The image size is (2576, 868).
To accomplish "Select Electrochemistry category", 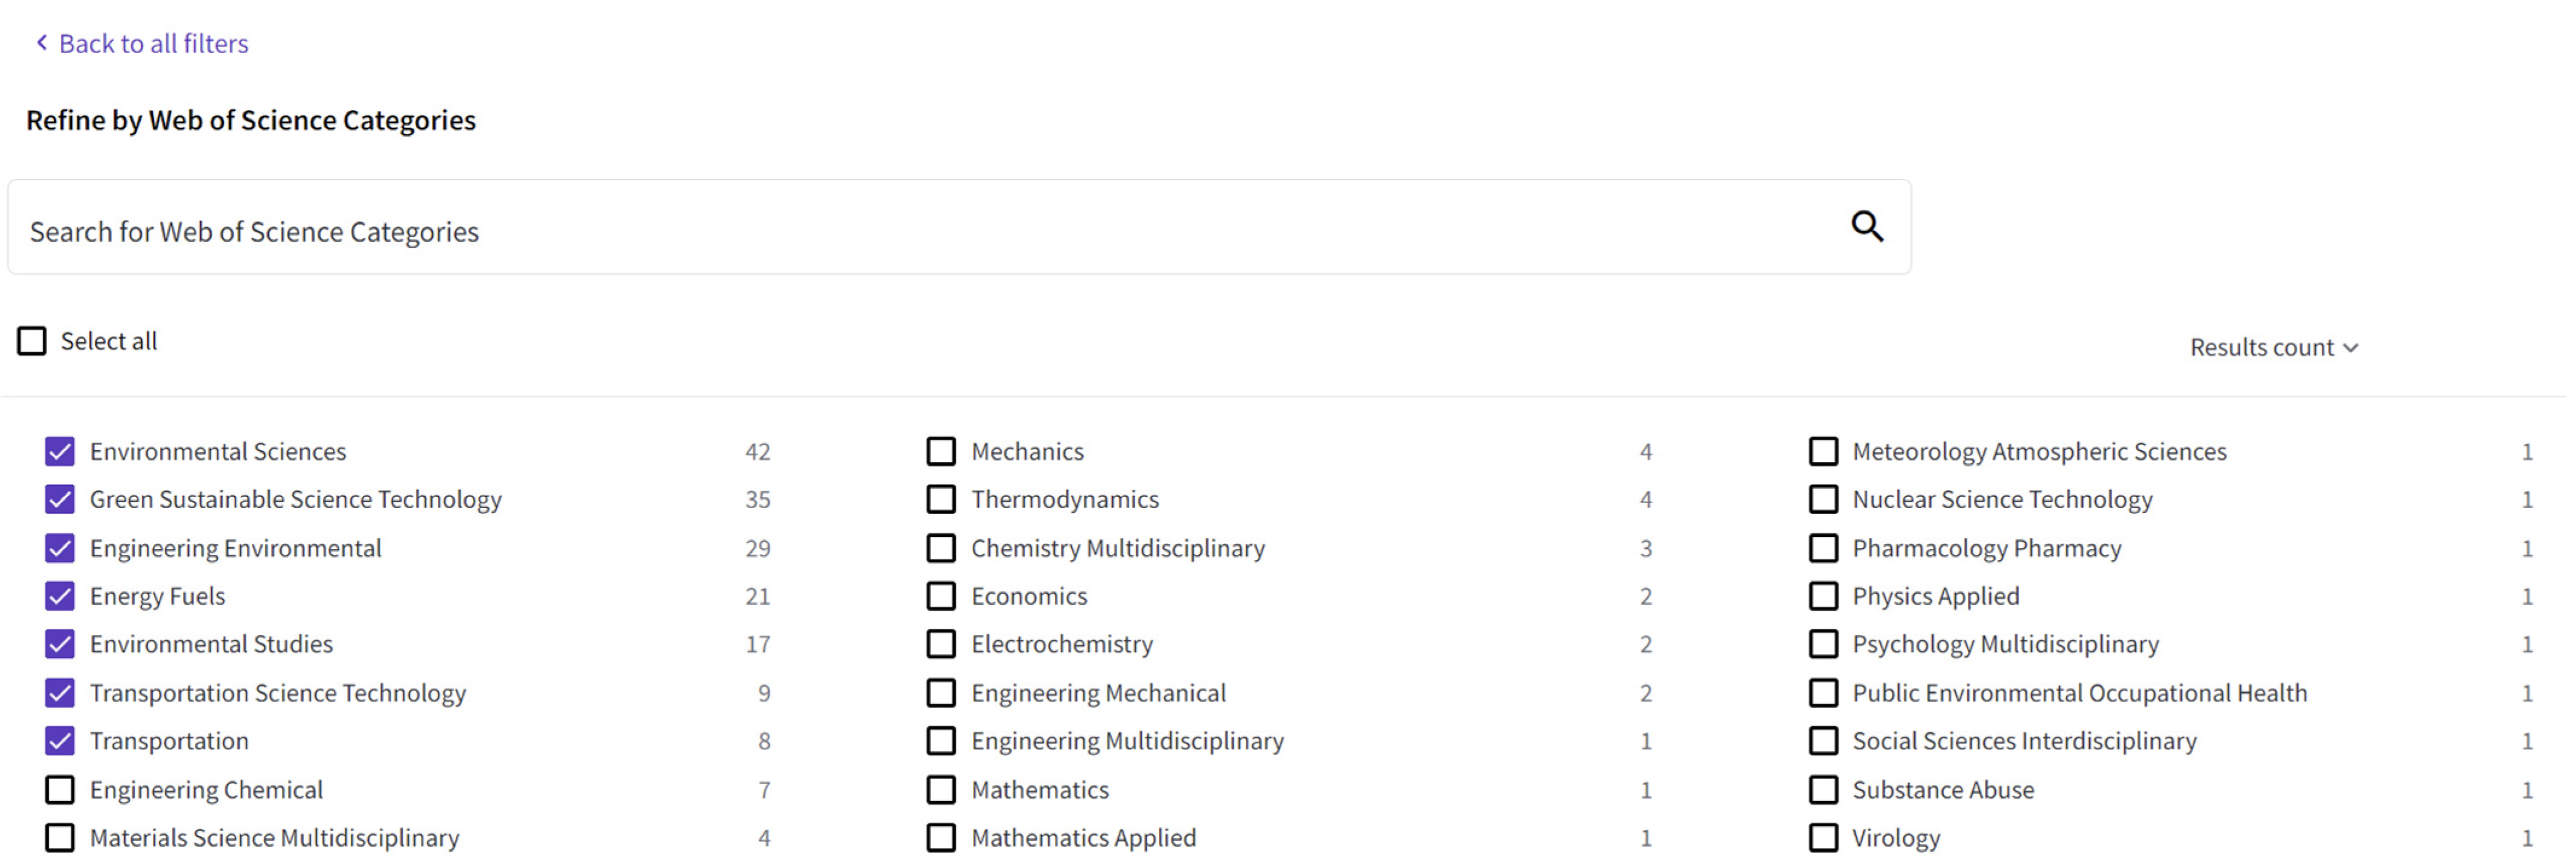I will [941, 645].
